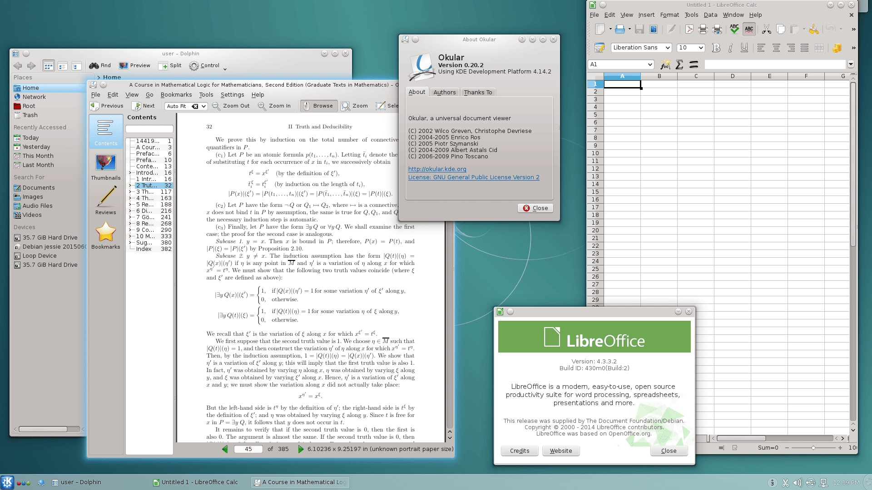Click Credits in LibreOffice about dialog

click(x=520, y=451)
